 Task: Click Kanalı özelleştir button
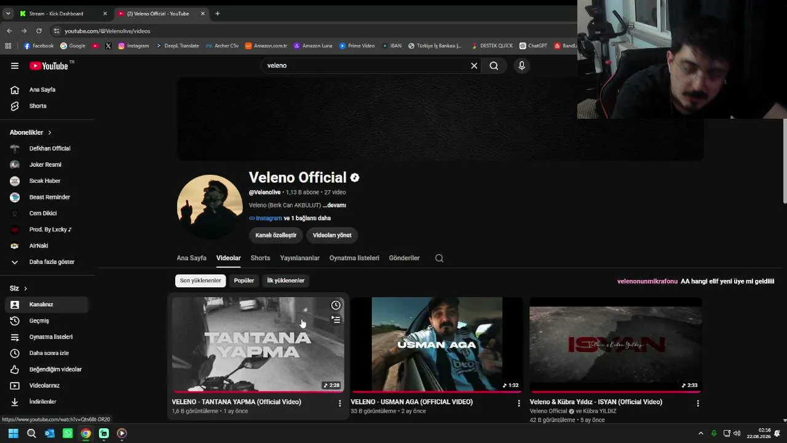pyautogui.click(x=276, y=235)
